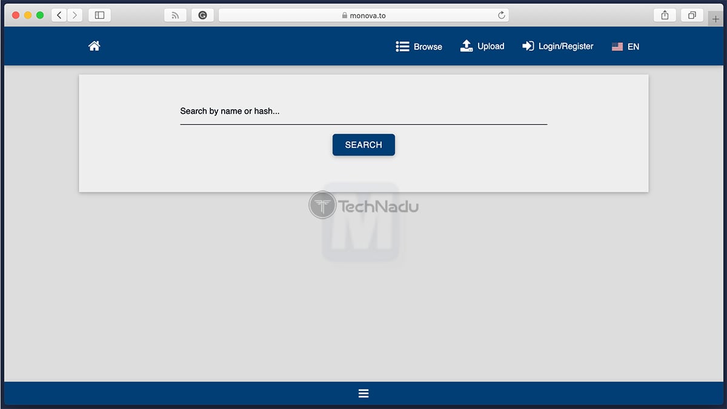Click the monova.to address bar

363,15
